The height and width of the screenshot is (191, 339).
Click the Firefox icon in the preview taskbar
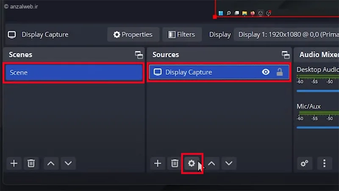[x=252, y=13]
